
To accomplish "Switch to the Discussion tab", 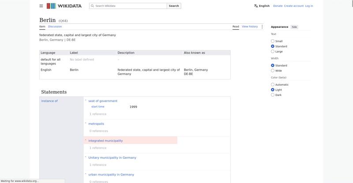I will point(55,27).
